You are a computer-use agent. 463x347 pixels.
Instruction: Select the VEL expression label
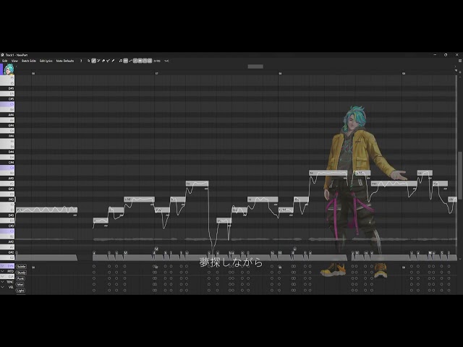[11, 287]
